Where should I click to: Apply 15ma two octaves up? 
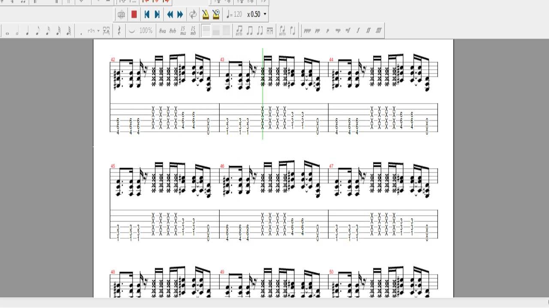tap(183, 31)
